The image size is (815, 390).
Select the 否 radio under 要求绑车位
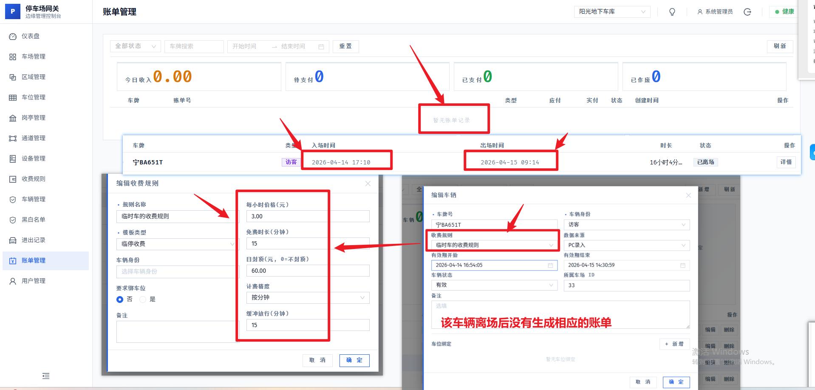click(x=120, y=299)
